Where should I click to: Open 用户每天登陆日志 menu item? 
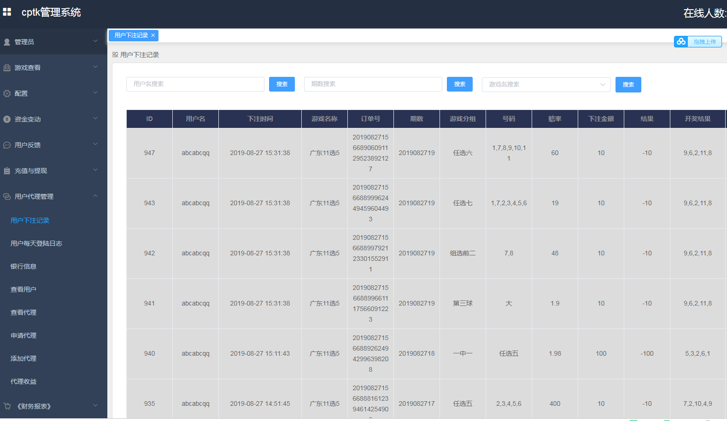36,243
